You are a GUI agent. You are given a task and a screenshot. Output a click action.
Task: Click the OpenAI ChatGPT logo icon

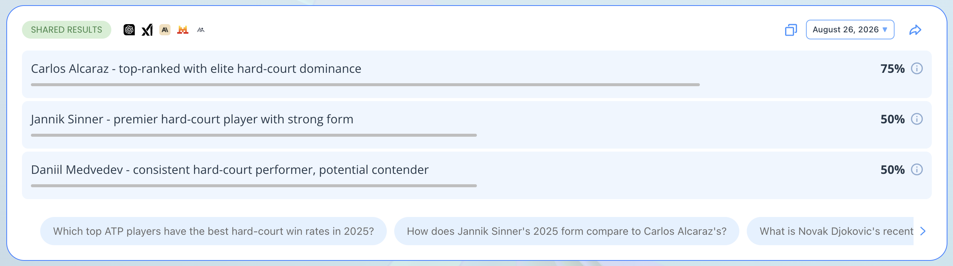[x=129, y=30]
